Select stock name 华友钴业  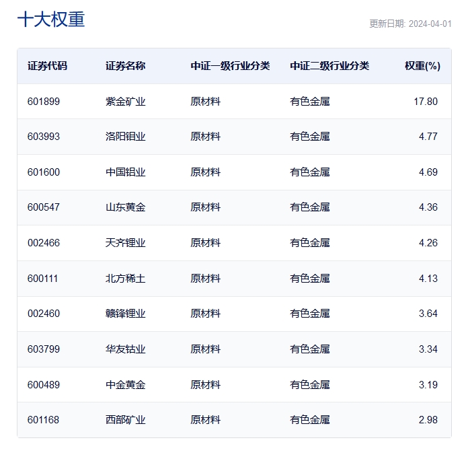coord(126,349)
